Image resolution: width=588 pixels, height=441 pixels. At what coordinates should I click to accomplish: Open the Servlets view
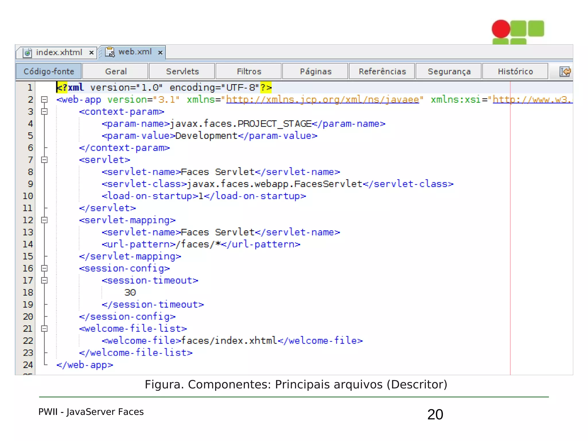point(182,71)
